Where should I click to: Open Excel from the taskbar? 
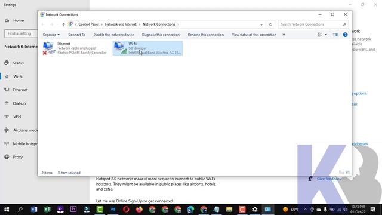pos(47,210)
